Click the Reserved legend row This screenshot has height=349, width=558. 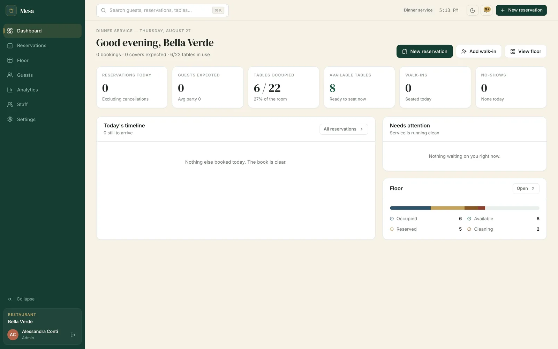[x=426, y=229]
